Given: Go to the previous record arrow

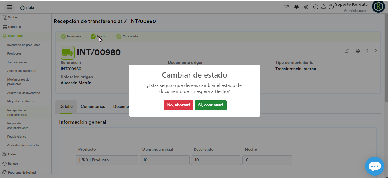Looking at the screenshot, I should [367, 51].
